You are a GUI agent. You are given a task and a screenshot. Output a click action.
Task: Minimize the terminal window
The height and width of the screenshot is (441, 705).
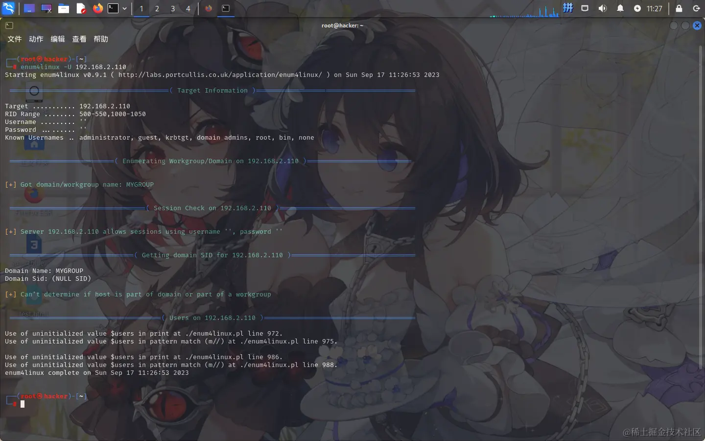[674, 25]
